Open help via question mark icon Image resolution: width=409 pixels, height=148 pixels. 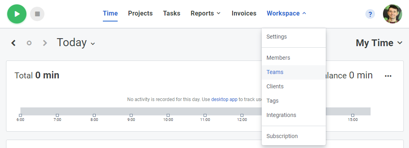[370, 14]
